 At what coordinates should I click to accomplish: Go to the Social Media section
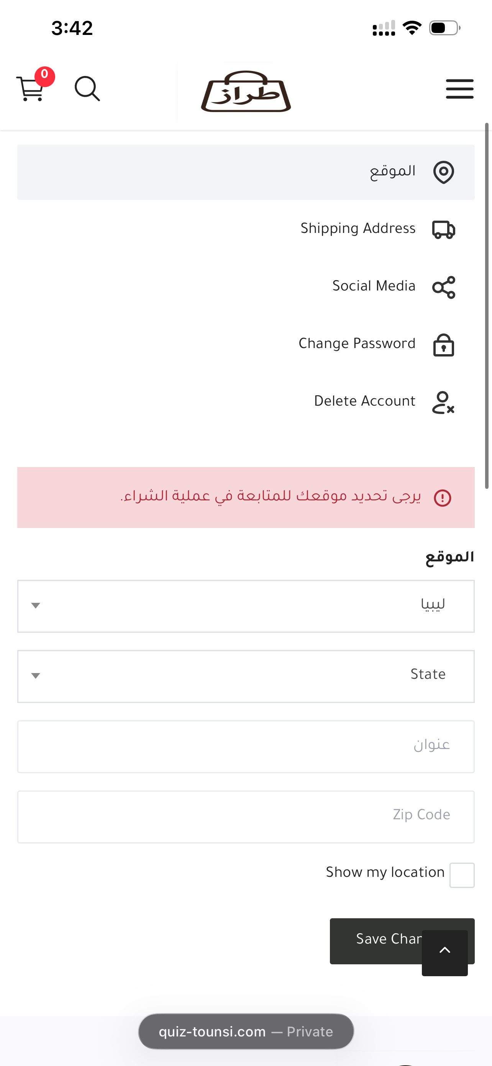click(x=374, y=286)
